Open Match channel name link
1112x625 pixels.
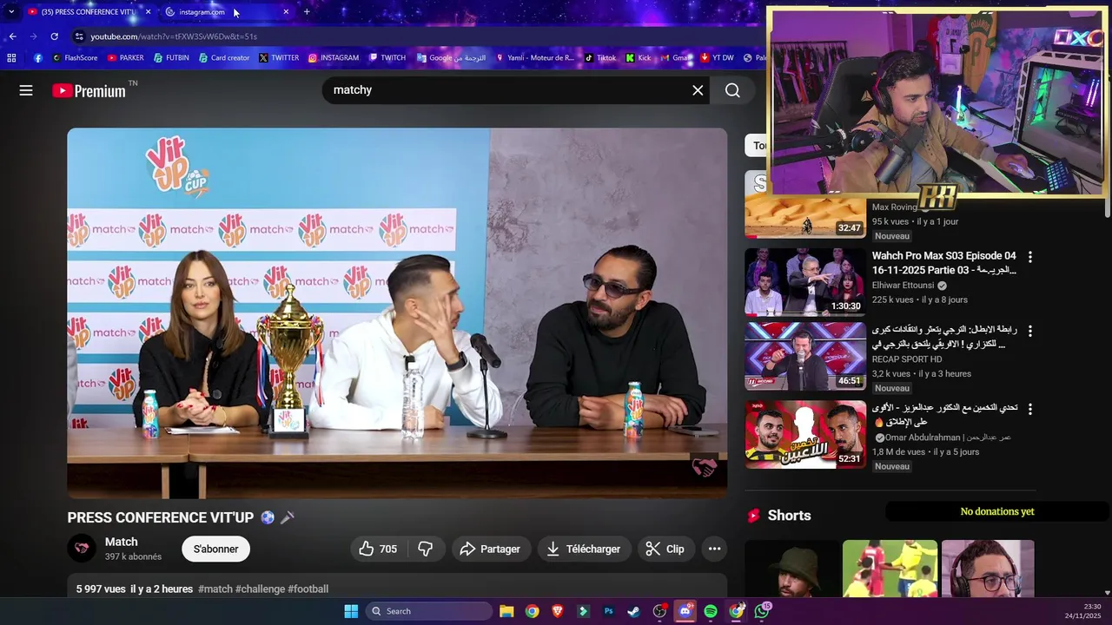[122, 542]
